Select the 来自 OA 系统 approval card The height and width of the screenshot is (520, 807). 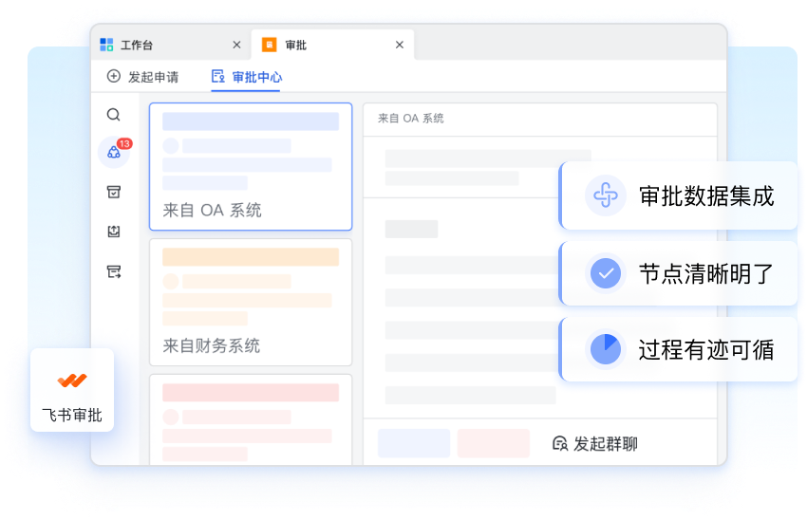coord(251,167)
